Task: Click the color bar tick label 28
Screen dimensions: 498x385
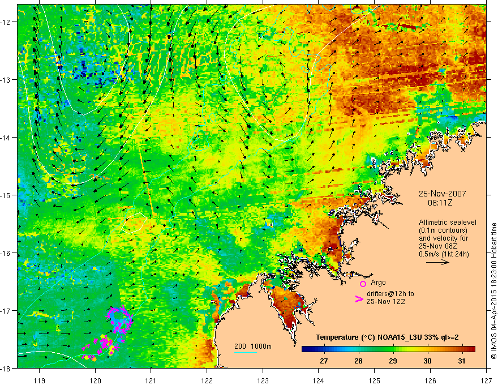Action: point(358,361)
